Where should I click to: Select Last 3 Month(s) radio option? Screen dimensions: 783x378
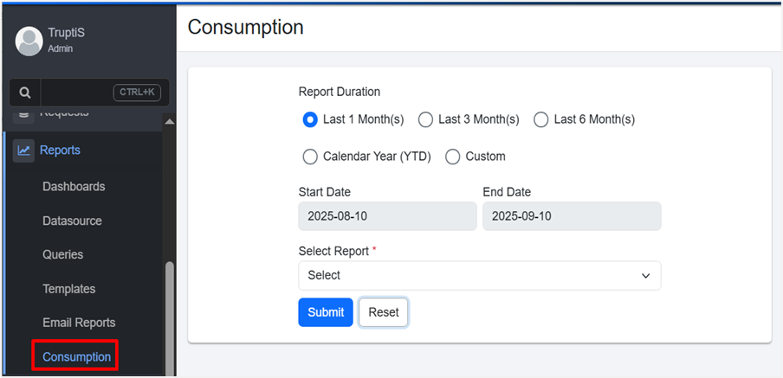pyautogui.click(x=425, y=119)
